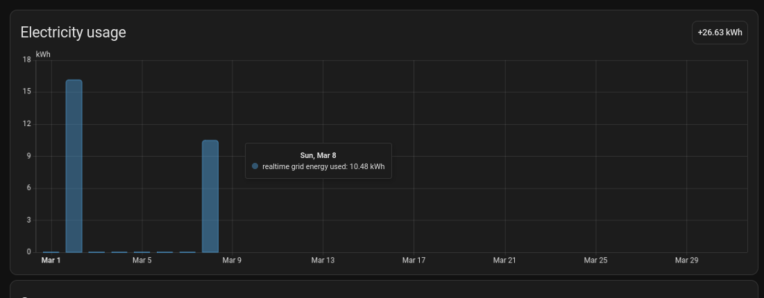Click the blue legend dot in the tooltip
The width and height of the screenshot is (764, 298).
pos(255,166)
